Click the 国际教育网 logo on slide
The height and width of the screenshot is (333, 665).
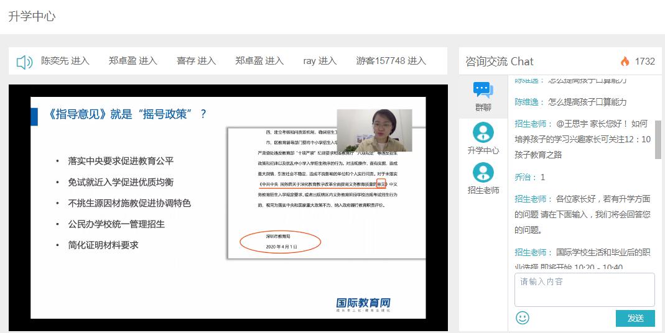[363, 304]
